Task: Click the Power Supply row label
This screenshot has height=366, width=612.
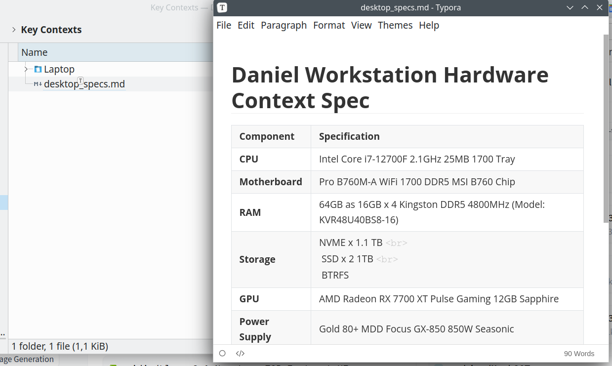Action: tap(255, 329)
